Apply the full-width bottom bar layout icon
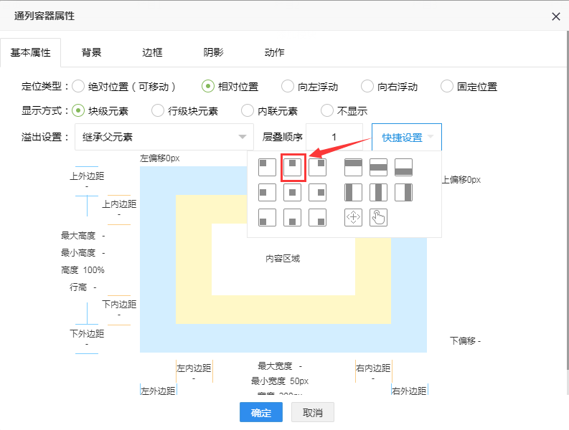 click(403, 167)
